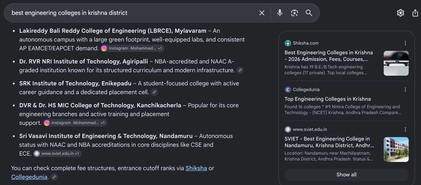The height and width of the screenshot is (185, 421).
Task: Click Instagram logo in the DVR MIC source chip
Action: pyautogui.click(x=47, y=123)
